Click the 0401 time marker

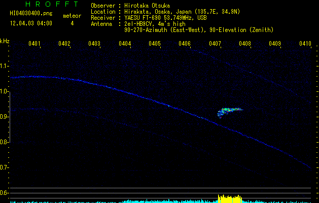tap(34, 44)
